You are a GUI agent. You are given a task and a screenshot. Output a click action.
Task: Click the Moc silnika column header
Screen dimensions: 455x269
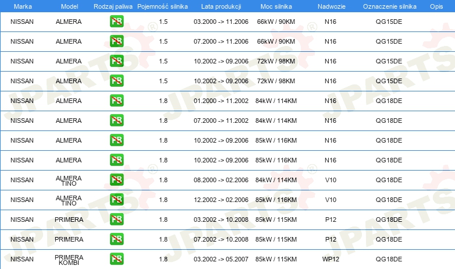coord(276,6)
